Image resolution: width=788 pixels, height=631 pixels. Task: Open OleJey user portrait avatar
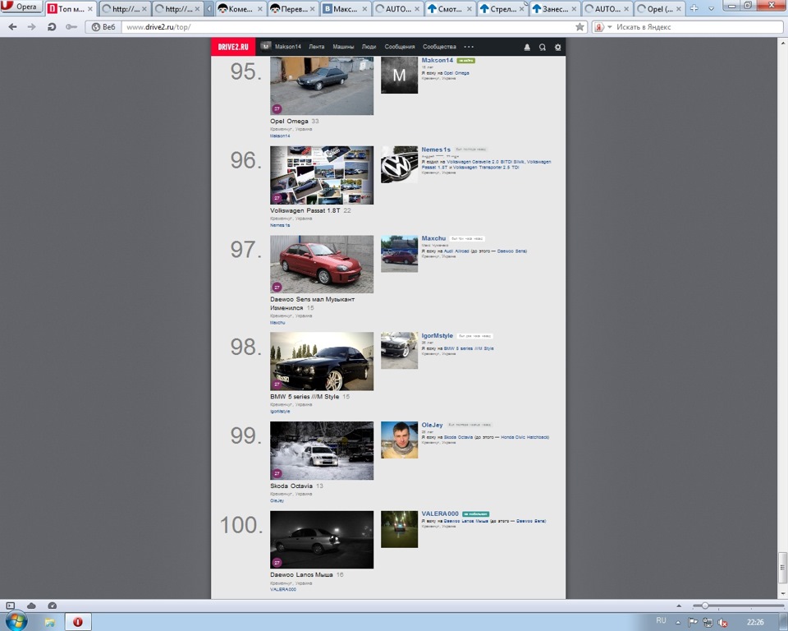[399, 440]
